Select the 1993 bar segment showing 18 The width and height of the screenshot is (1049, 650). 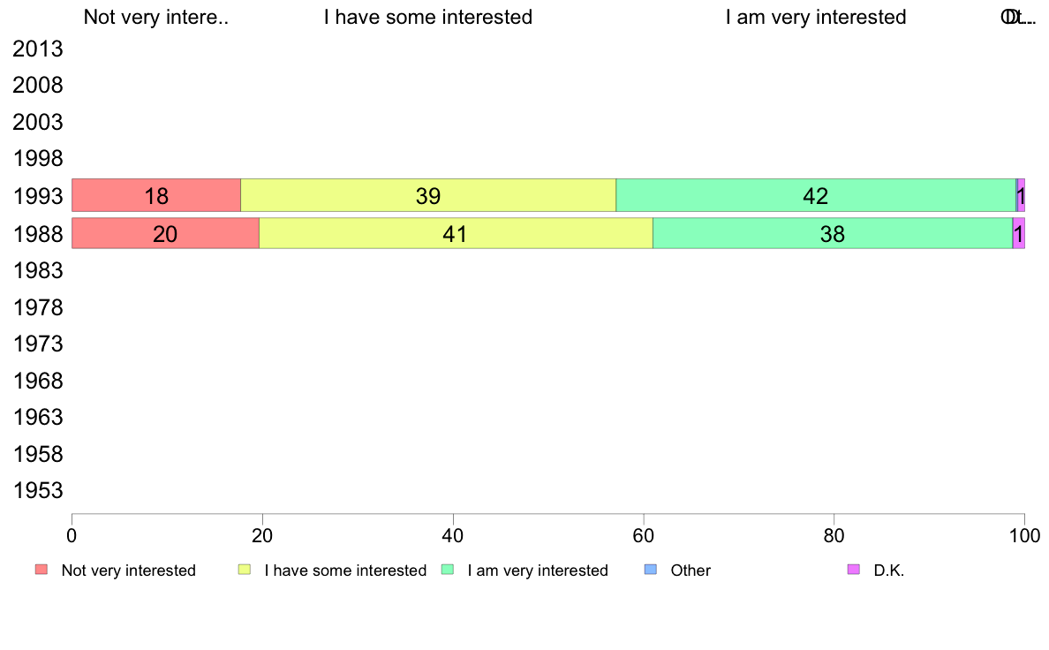pyautogui.click(x=156, y=195)
